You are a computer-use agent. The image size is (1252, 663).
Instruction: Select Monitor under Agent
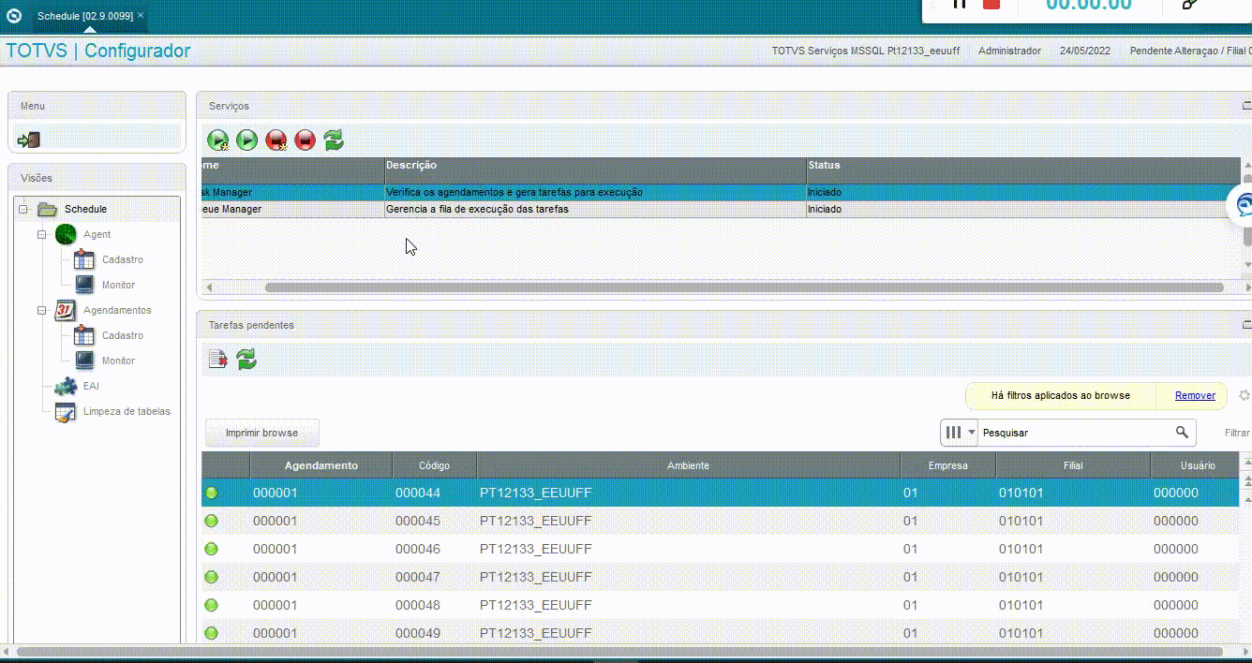pos(118,285)
